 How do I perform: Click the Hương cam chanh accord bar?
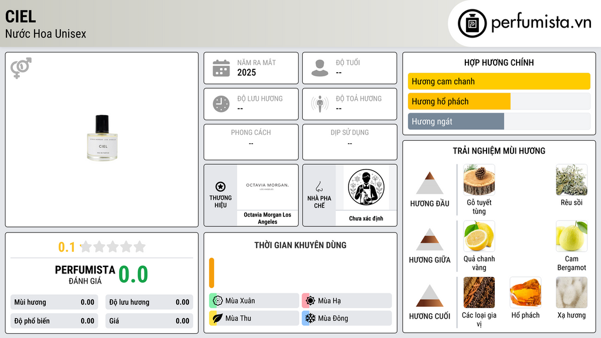tap(499, 81)
